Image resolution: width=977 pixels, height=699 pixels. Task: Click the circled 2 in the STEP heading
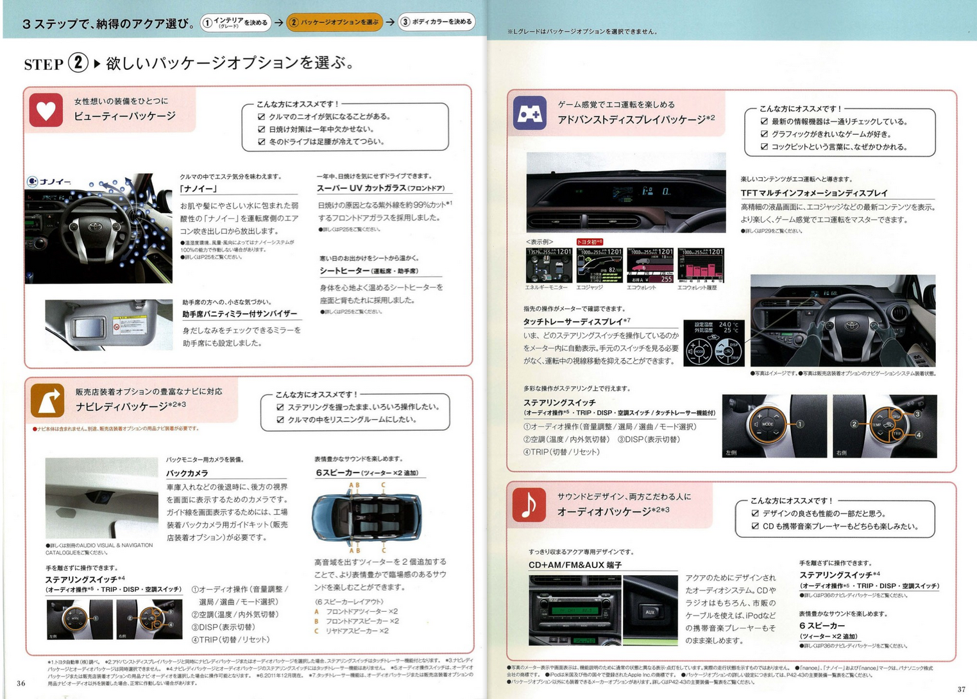(x=78, y=63)
